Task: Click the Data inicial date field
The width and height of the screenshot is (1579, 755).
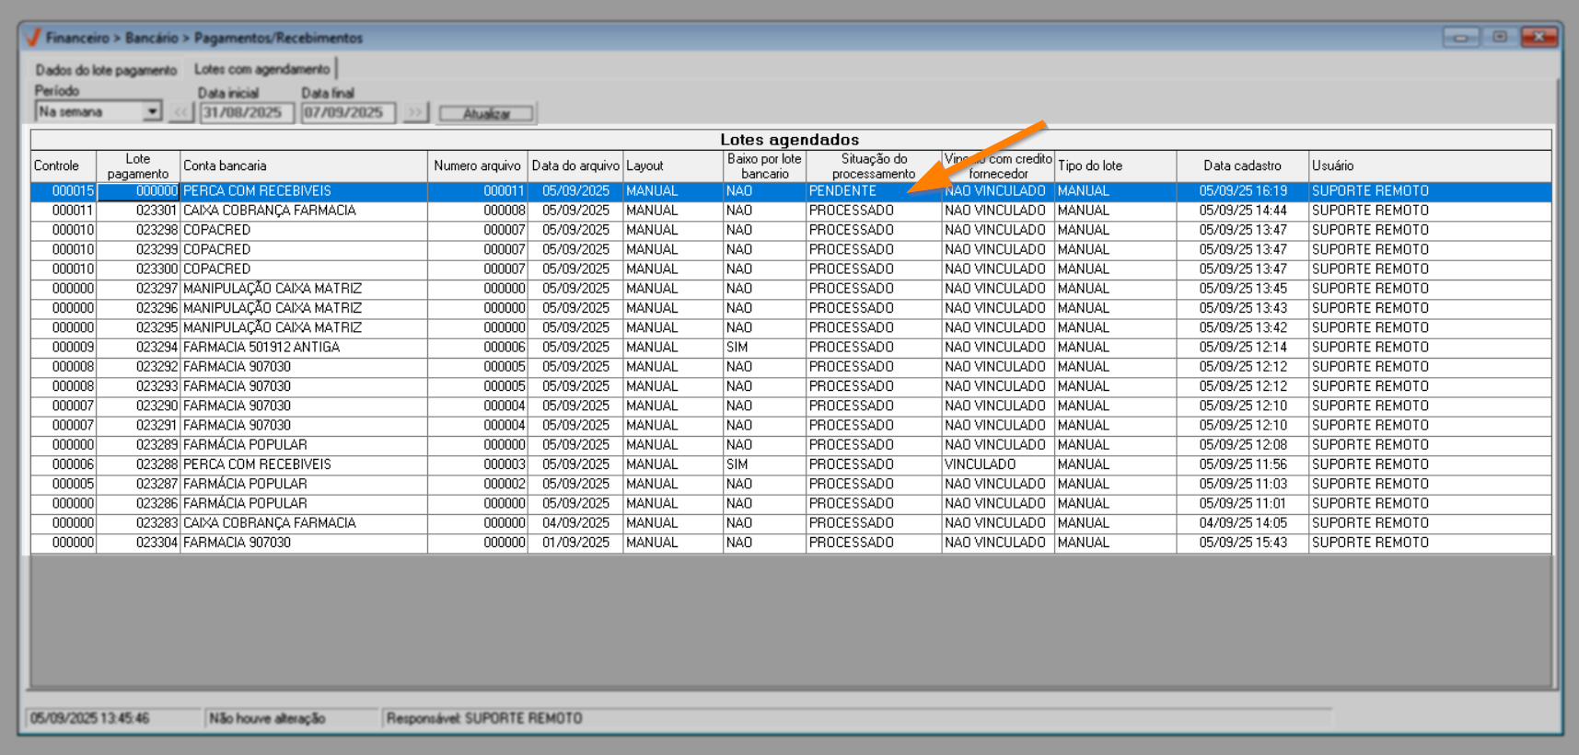Action: click(x=246, y=112)
